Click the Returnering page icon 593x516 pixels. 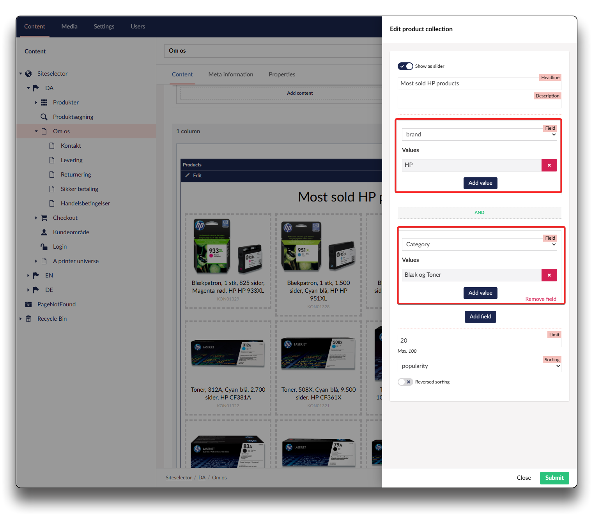(52, 175)
